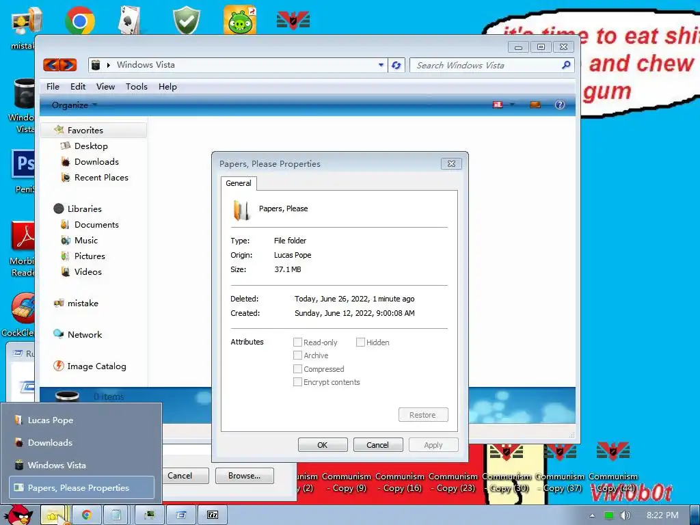Click the Papers, Please folder icon

(x=241, y=210)
